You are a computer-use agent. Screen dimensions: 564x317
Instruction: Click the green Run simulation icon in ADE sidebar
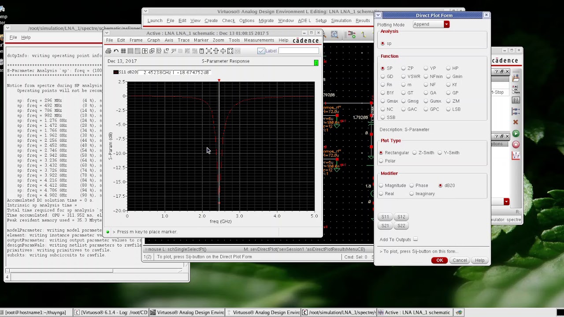pos(516,133)
